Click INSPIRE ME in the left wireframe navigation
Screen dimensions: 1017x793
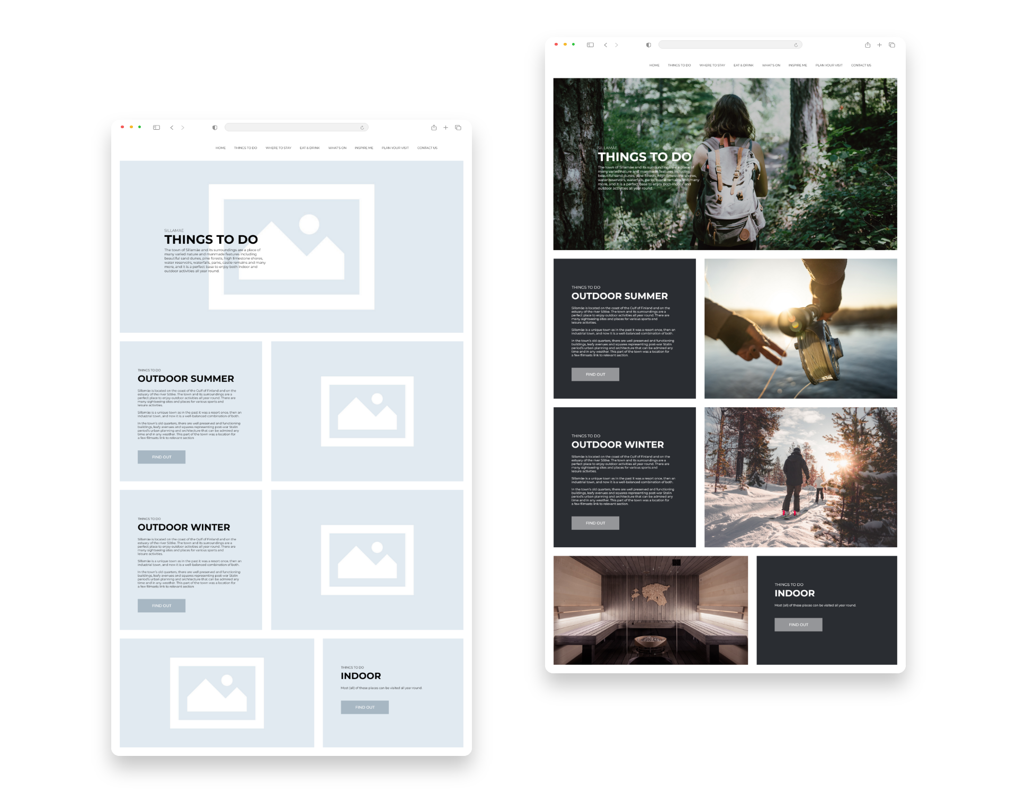(x=364, y=148)
